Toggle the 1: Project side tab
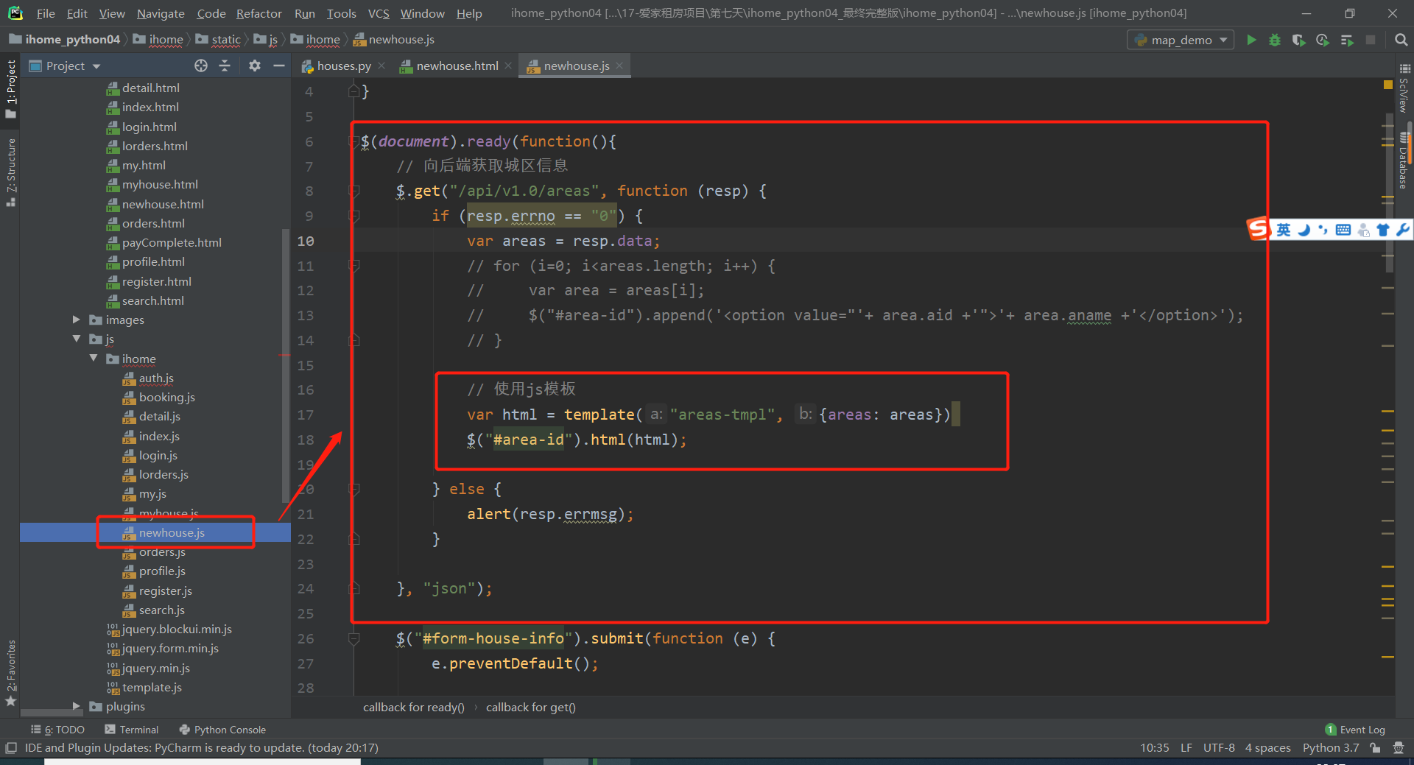 pyautogui.click(x=10, y=88)
